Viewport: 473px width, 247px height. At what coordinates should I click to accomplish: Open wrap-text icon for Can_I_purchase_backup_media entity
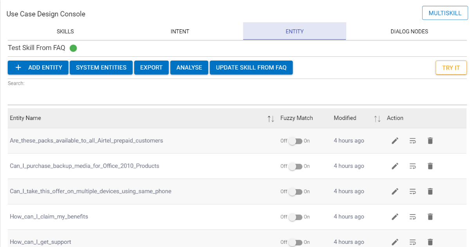412,166
